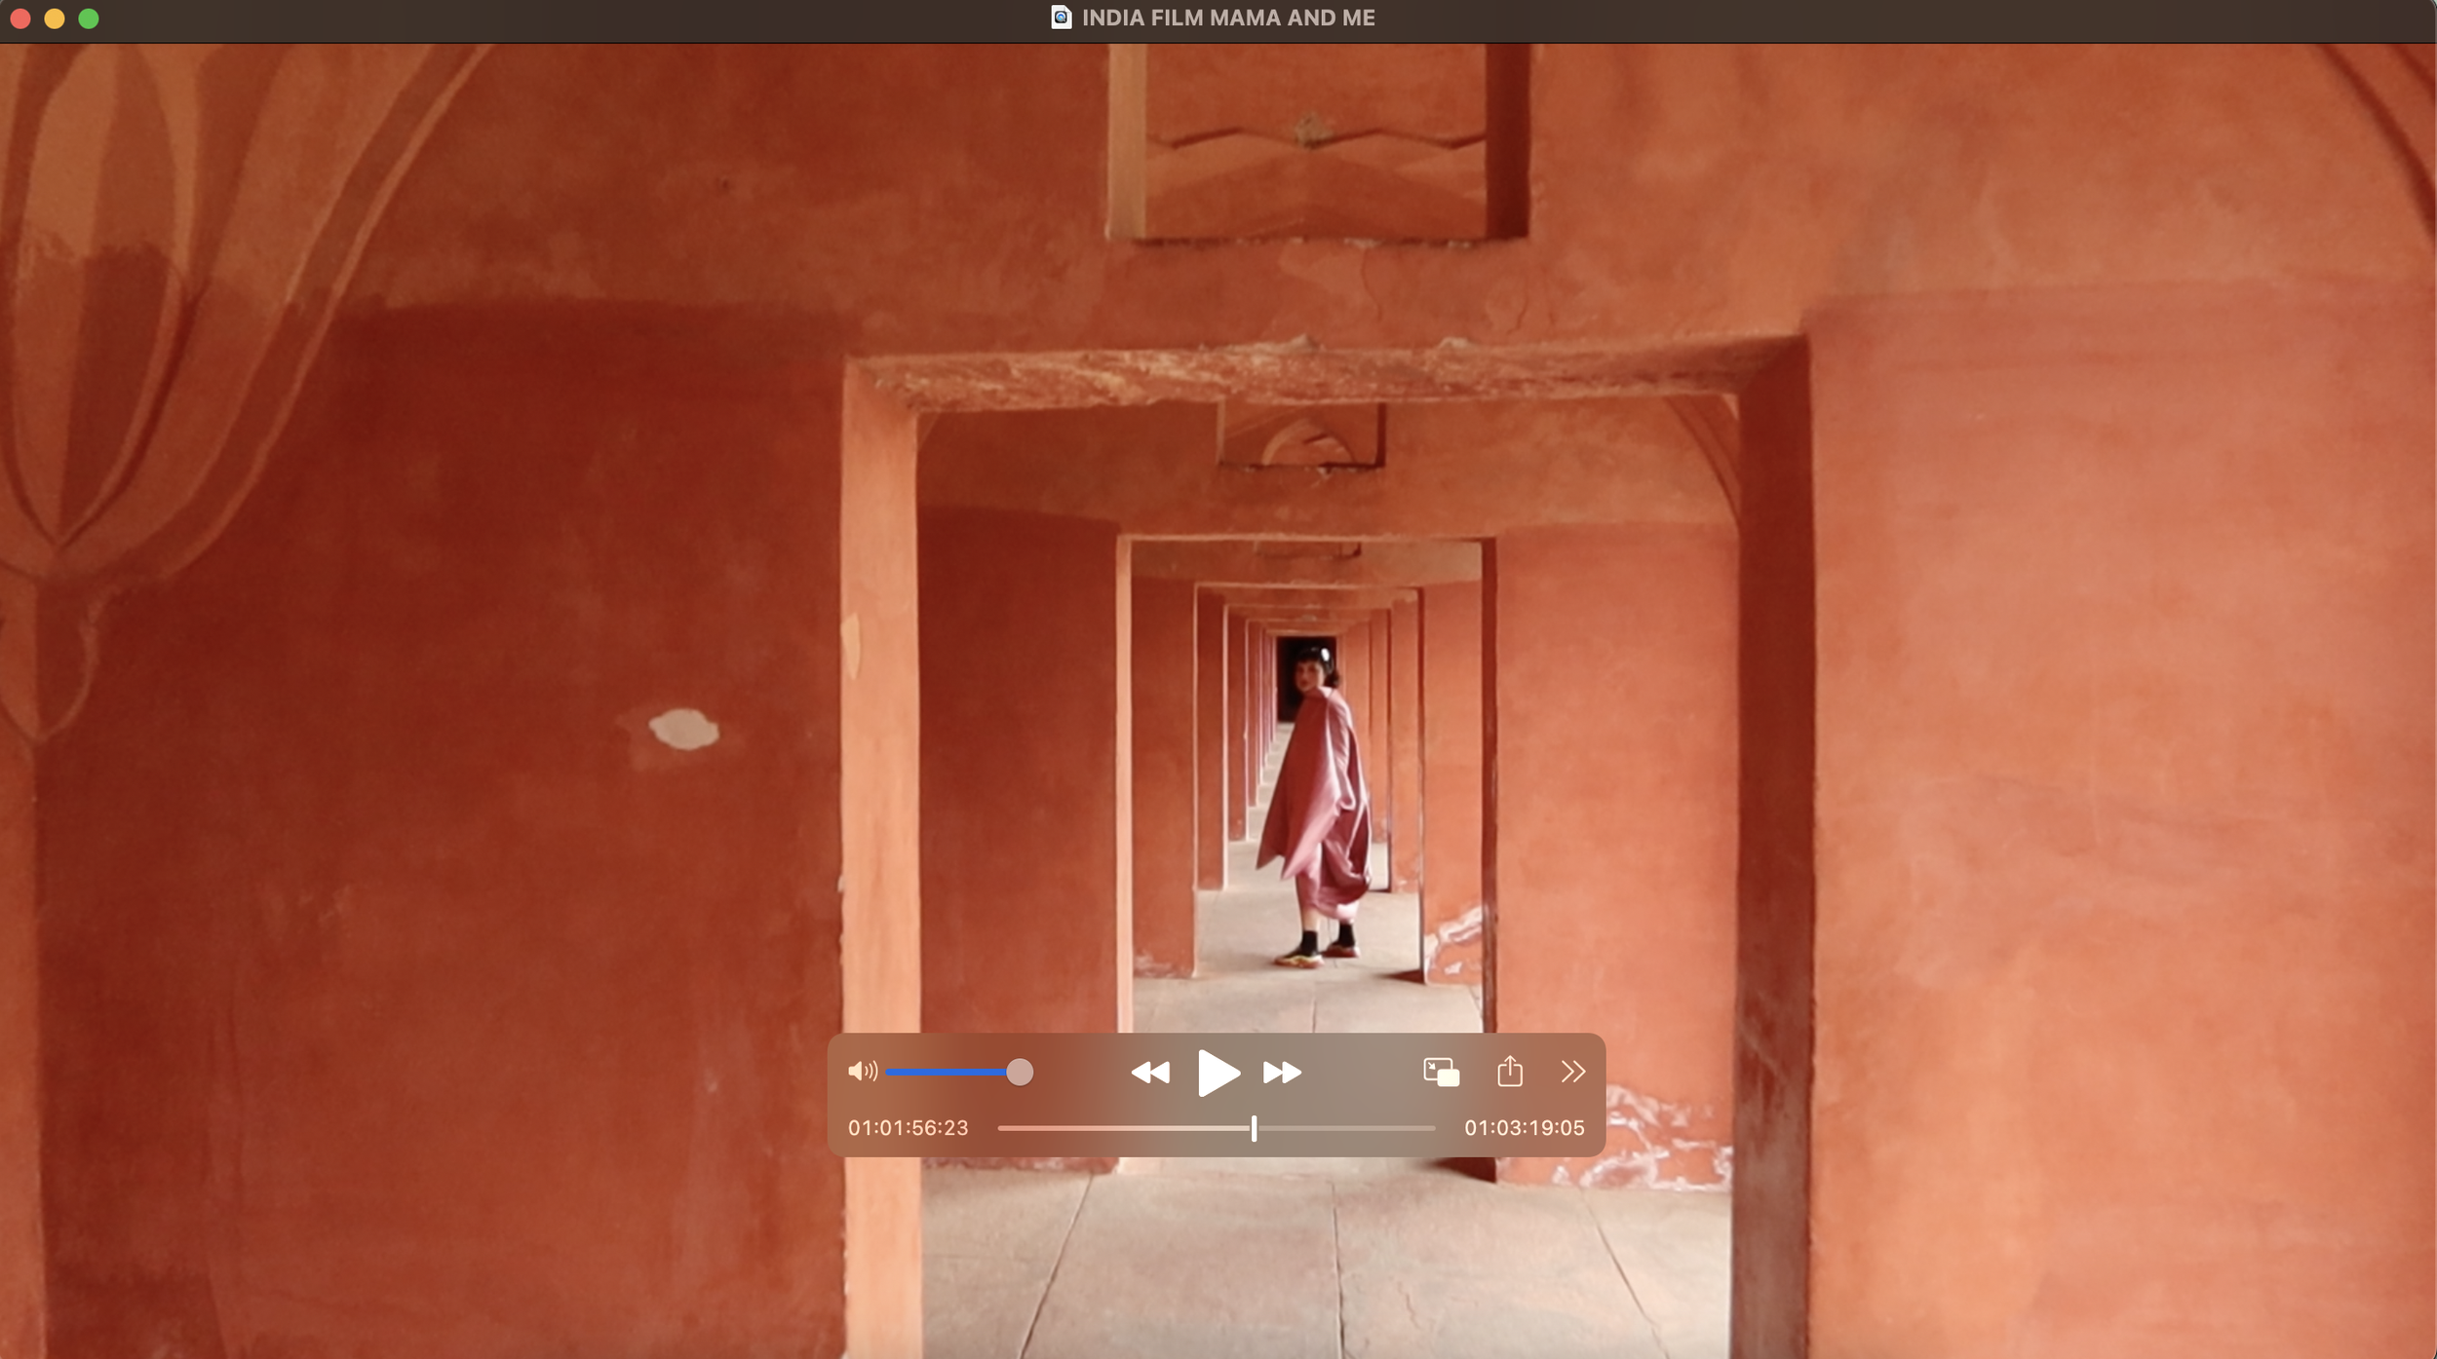Click the elapsed time 01:01:56:23
The width and height of the screenshot is (2437, 1359).
pos(908,1128)
